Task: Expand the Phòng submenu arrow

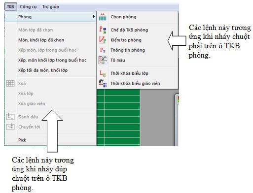Action: [94, 17]
